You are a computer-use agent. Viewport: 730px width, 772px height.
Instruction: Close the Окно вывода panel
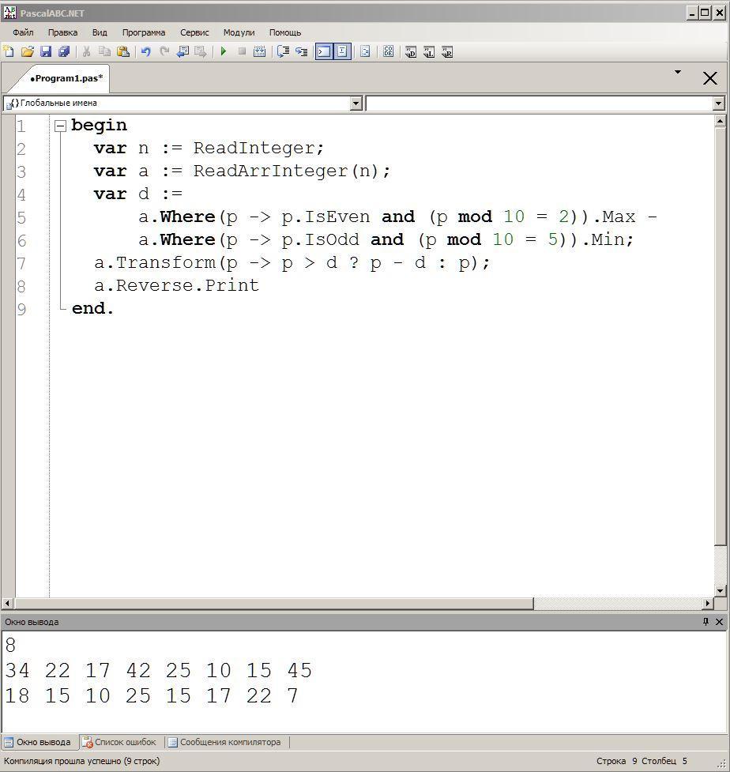pyautogui.click(x=719, y=622)
